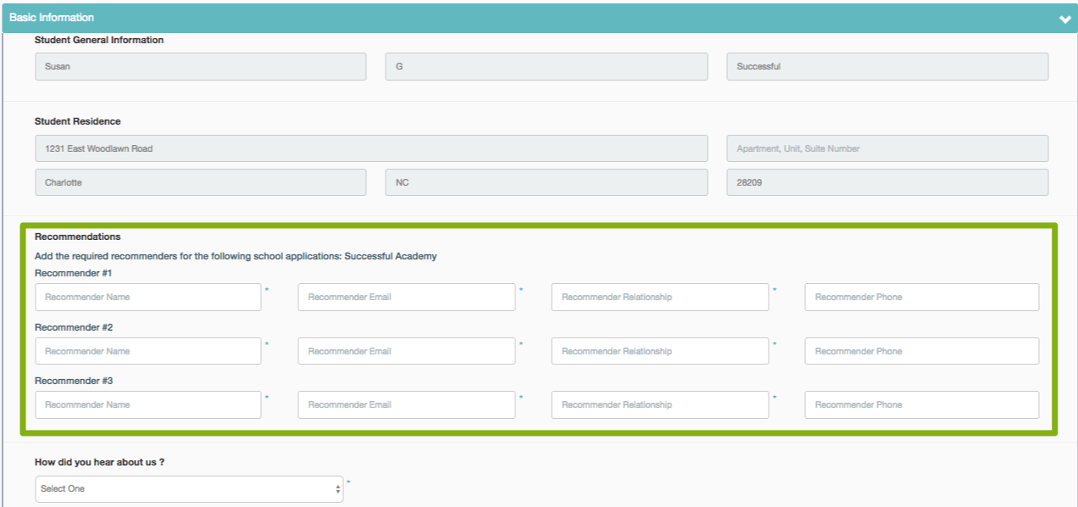The width and height of the screenshot is (1078, 507).
Task: Collapse the Basic Information section chevron
Action: pyautogui.click(x=1064, y=19)
